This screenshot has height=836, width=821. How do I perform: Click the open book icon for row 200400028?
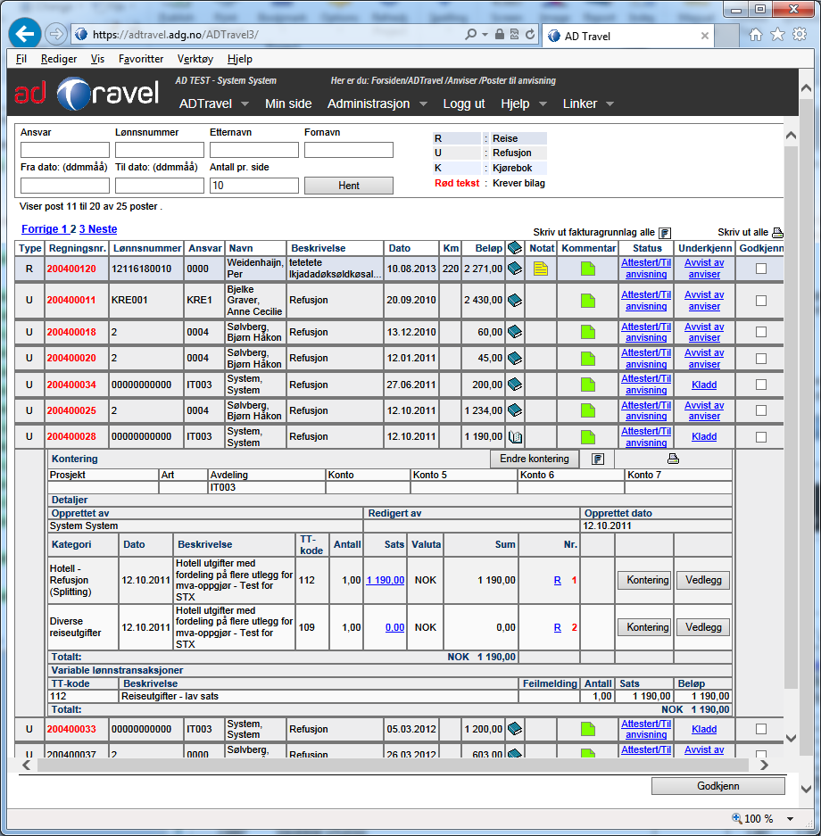tap(515, 437)
